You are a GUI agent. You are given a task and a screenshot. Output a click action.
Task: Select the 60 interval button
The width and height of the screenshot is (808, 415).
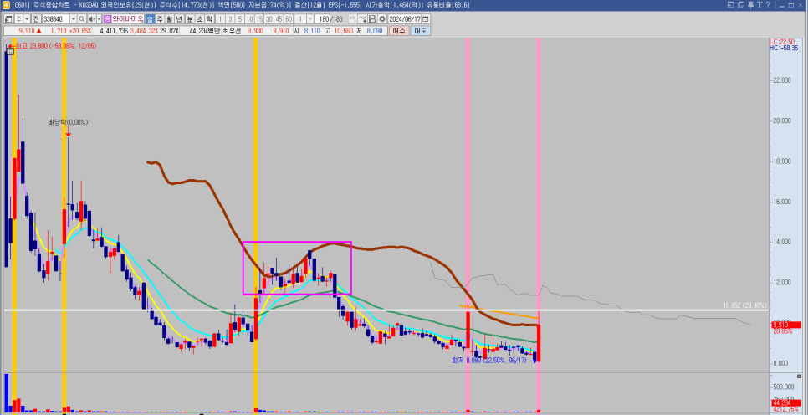coord(288,18)
